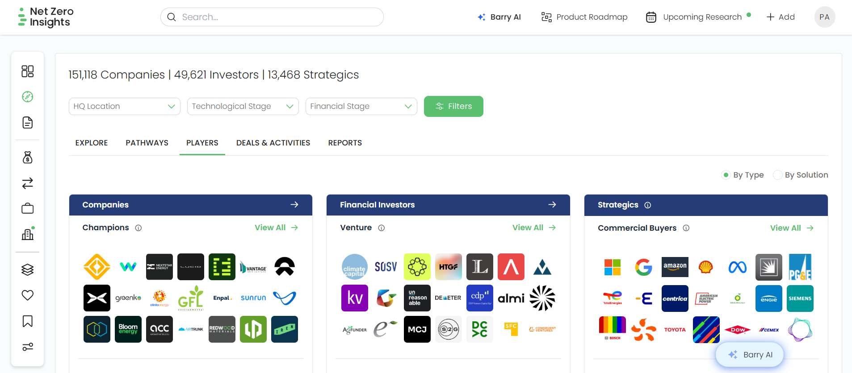
Task: Click the Shell logo tile
Action: (x=706, y=267)
